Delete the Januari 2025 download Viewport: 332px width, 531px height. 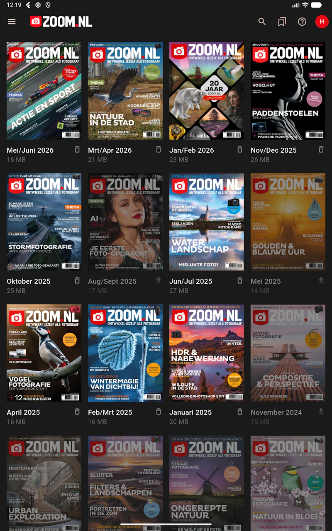point(239,412)
